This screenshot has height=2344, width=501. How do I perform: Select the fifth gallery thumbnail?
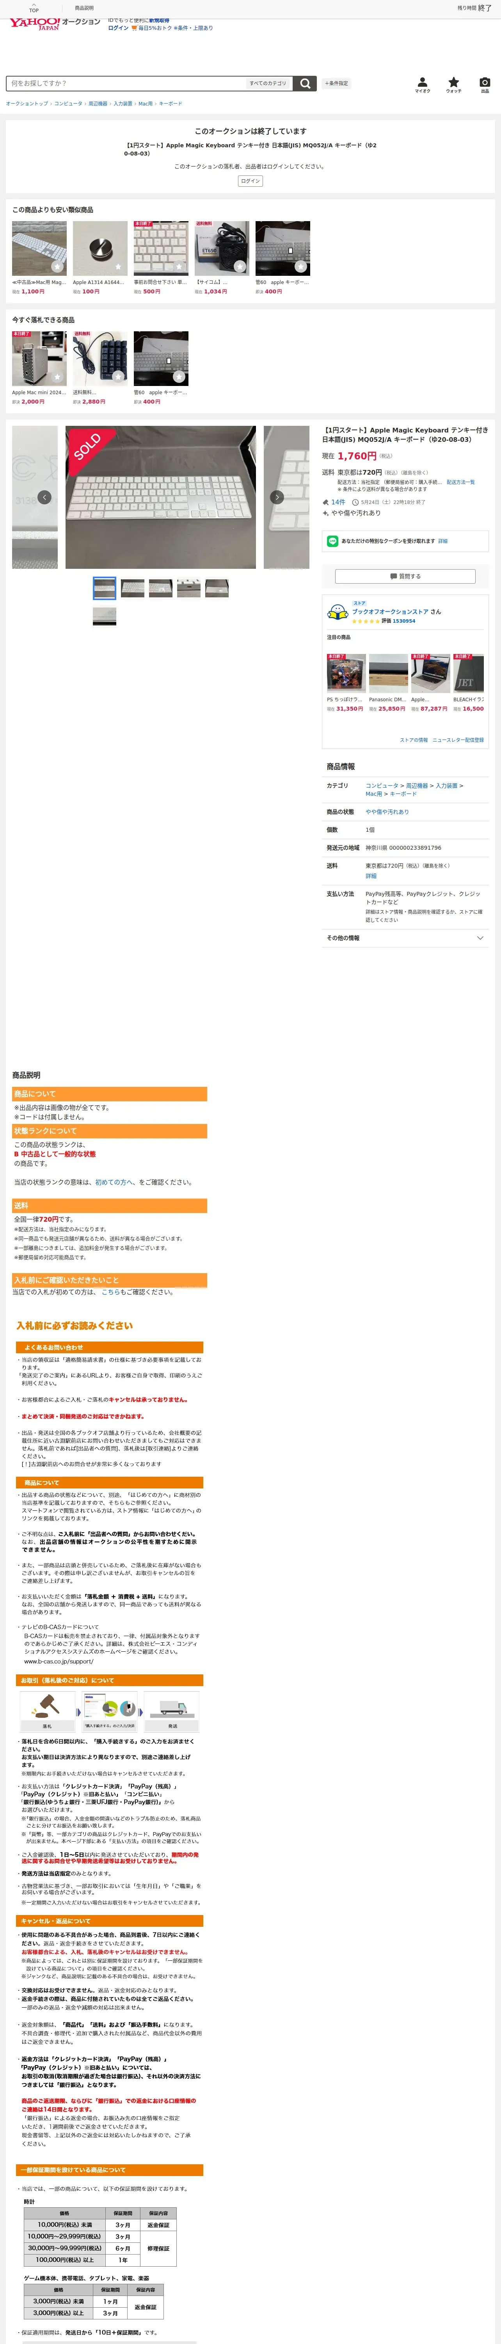click(217, 588)
